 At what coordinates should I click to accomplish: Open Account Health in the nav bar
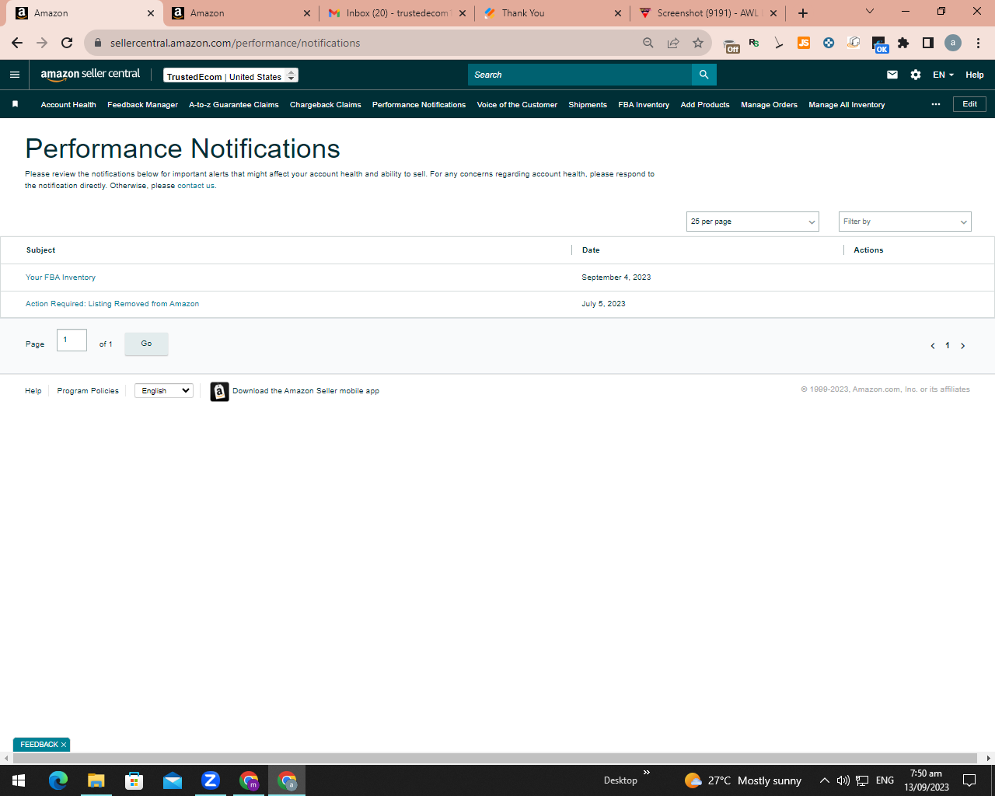point(68,104)
